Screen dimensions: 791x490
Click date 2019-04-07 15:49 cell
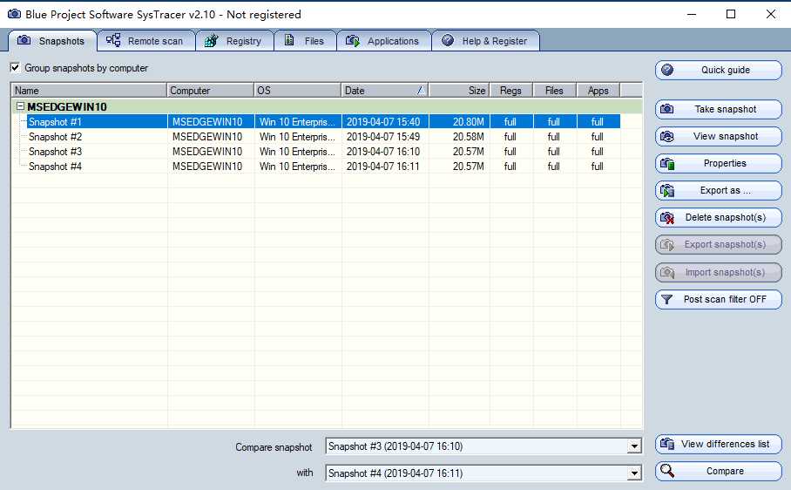click(383, 137)
